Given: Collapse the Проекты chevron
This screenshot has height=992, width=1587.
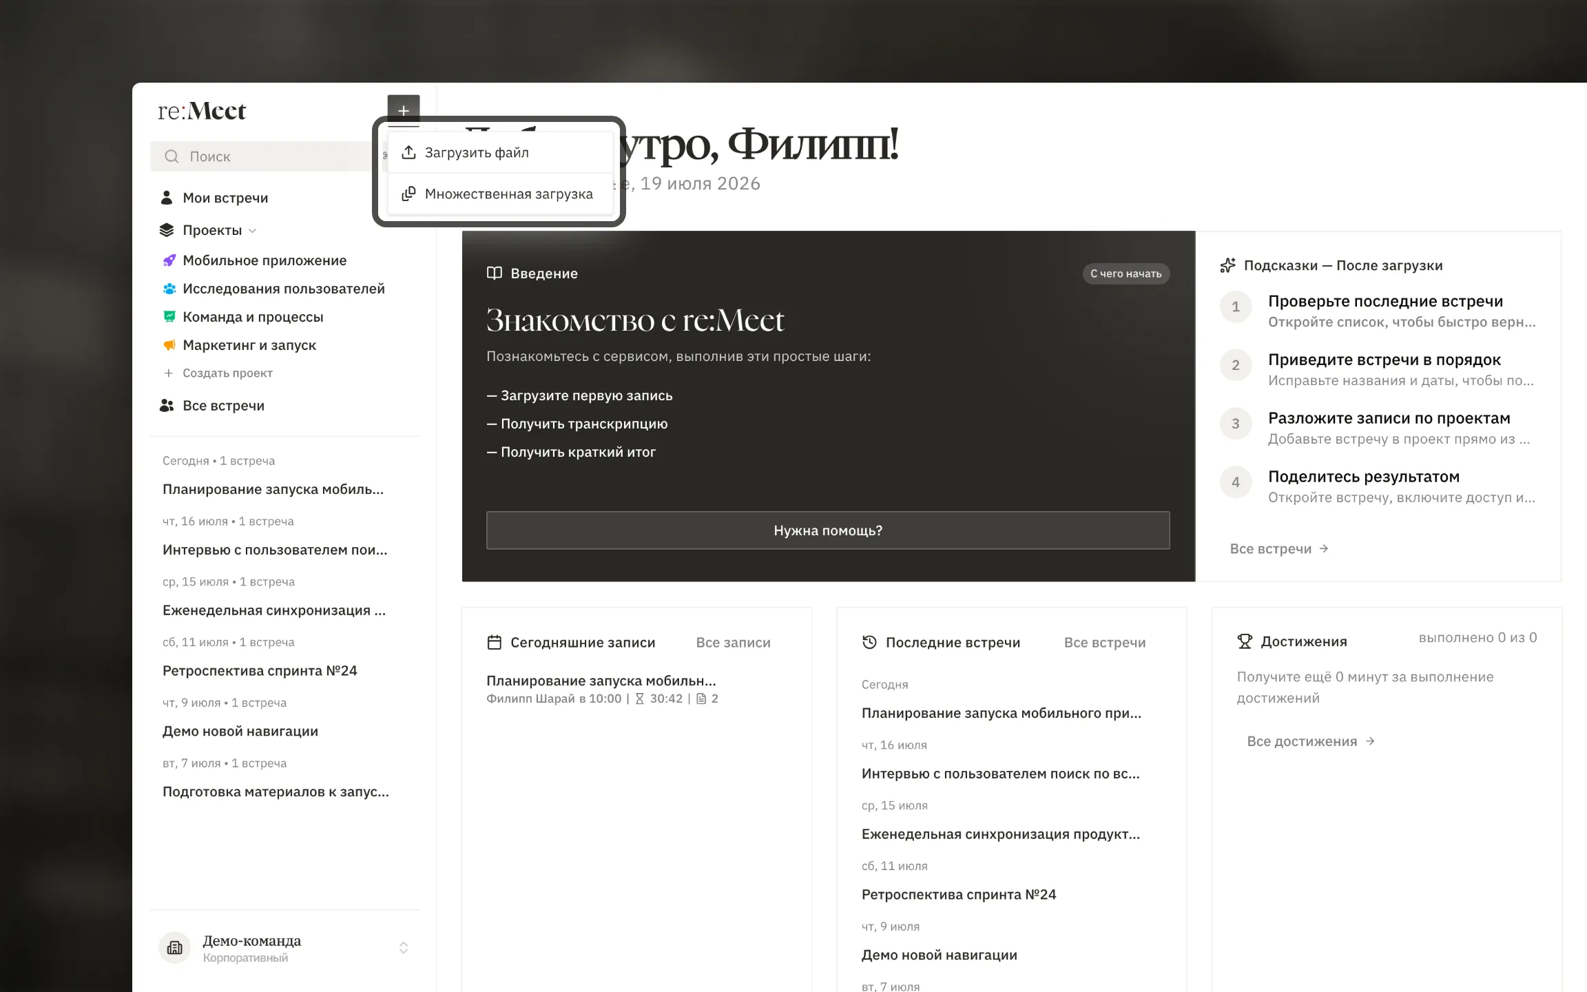Looking at the screenshot, I should click(x=253, y=231).
